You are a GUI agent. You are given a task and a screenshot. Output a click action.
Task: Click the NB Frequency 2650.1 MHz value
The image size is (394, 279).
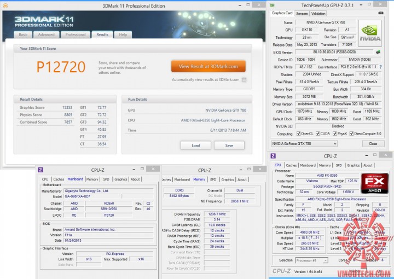[x=240, y=201]
